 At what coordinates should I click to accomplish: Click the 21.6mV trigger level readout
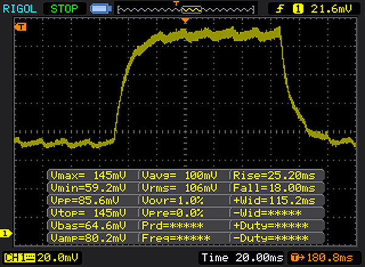pyautogui.click(x=331, y=9)
